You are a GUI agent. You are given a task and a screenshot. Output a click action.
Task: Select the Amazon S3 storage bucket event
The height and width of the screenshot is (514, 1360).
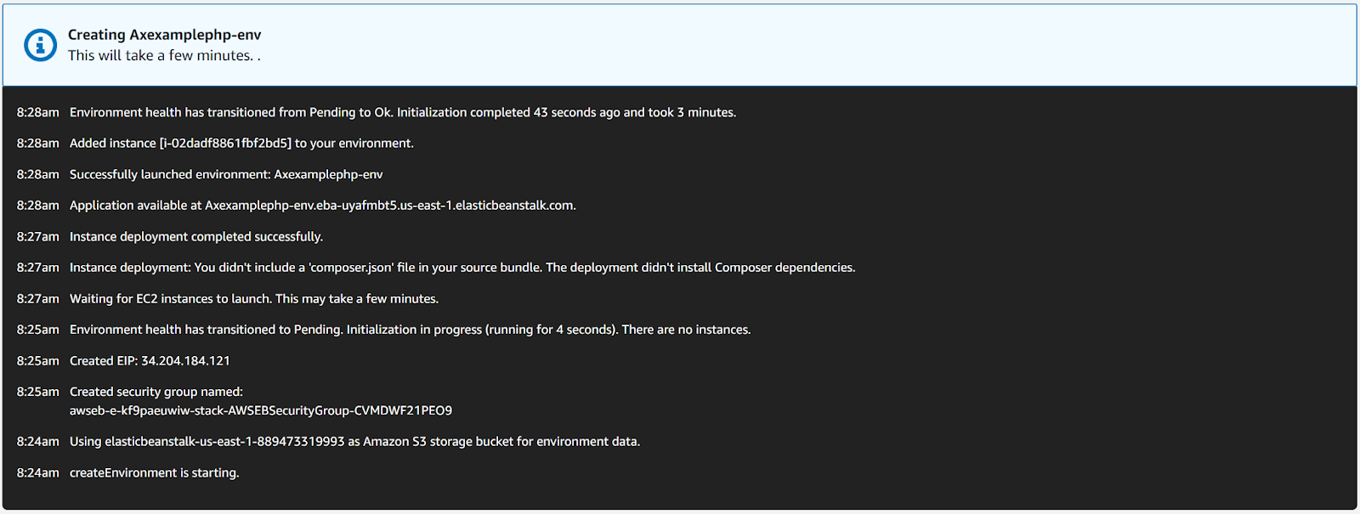pyautogui.click(x=354, y=441)
